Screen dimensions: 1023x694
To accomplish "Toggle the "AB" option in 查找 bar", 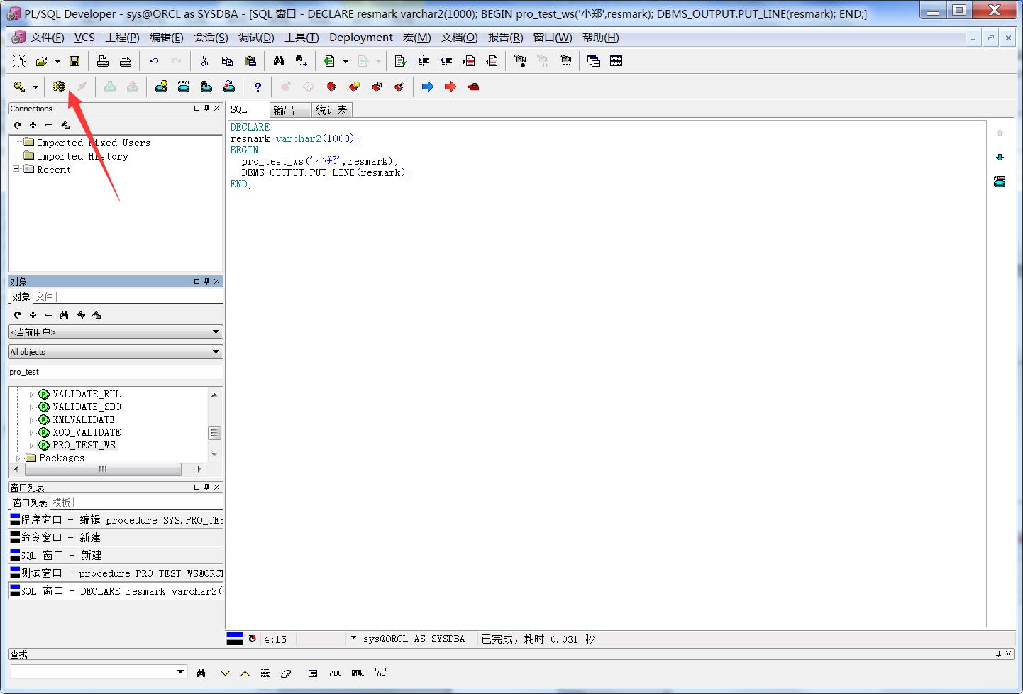I will point(381,673).
